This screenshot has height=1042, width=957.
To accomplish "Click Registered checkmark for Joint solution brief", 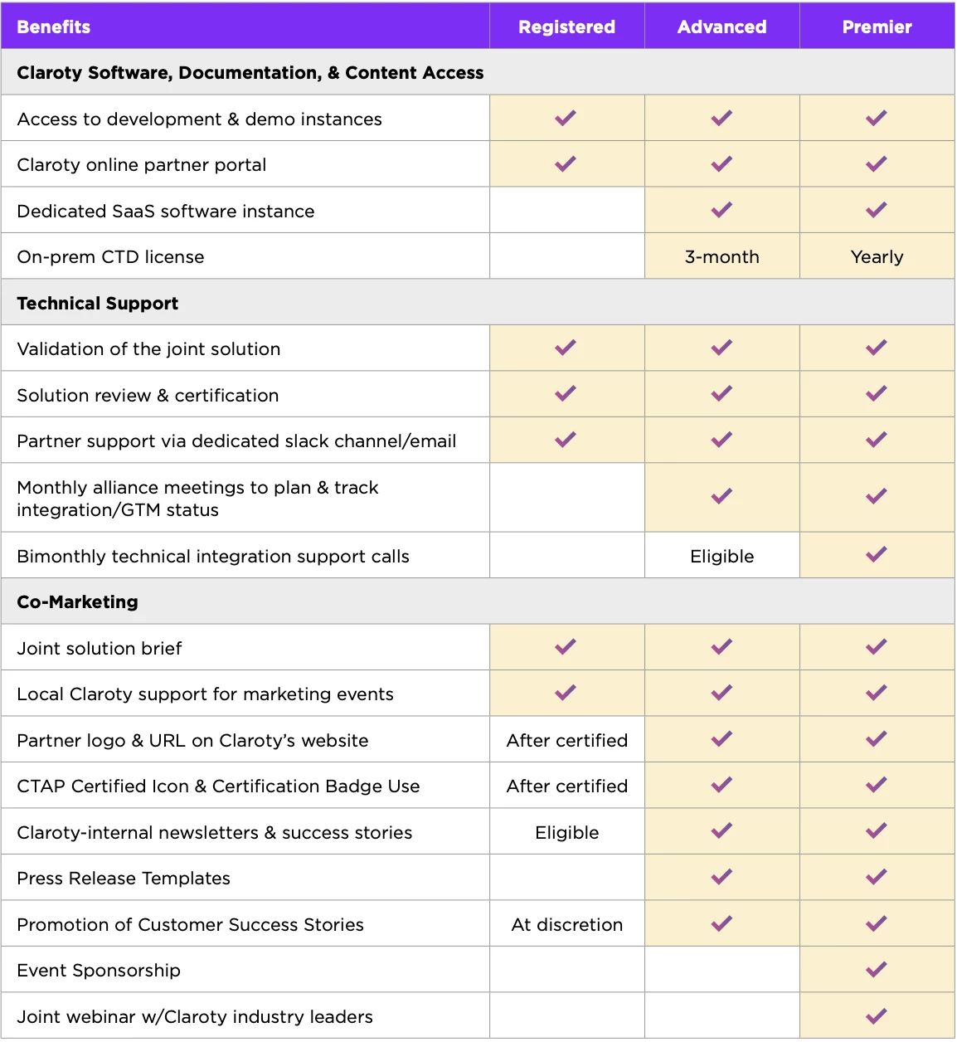I will [x=566, y=647].
